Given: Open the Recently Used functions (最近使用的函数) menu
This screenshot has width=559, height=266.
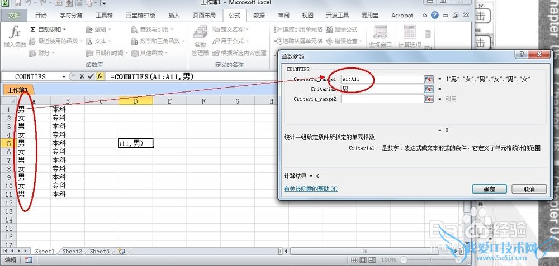Looking at the screenshot, I should [55, 41].
